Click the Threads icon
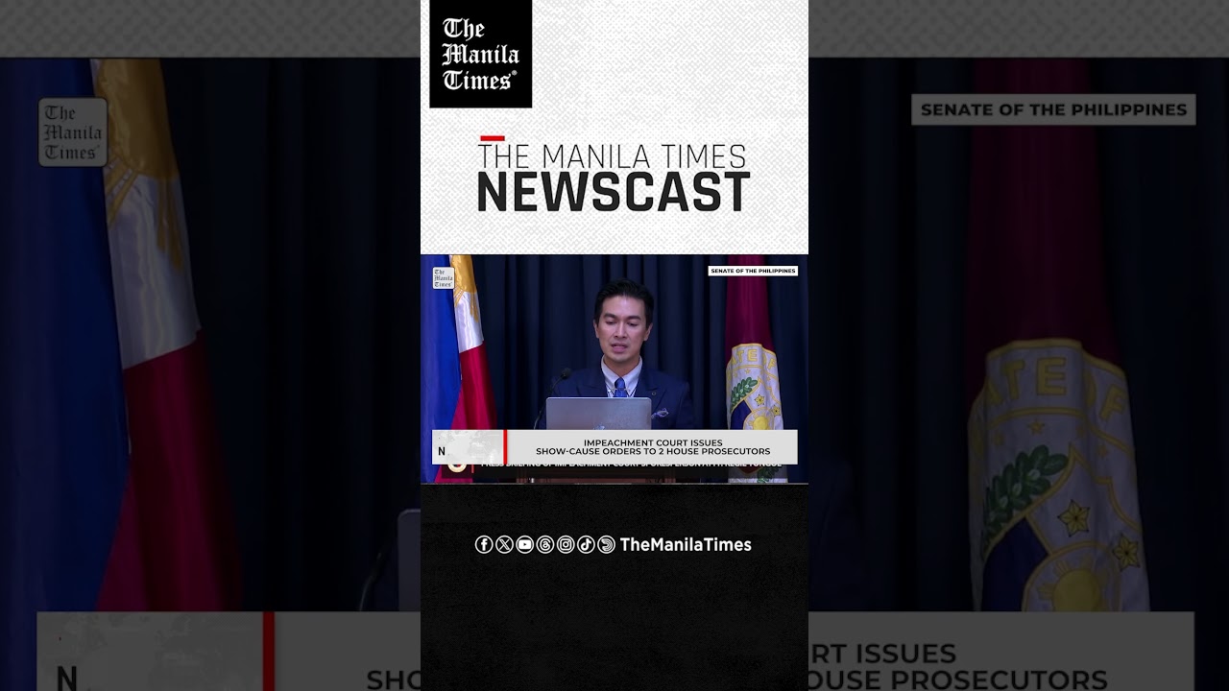 tap(545, 545)
